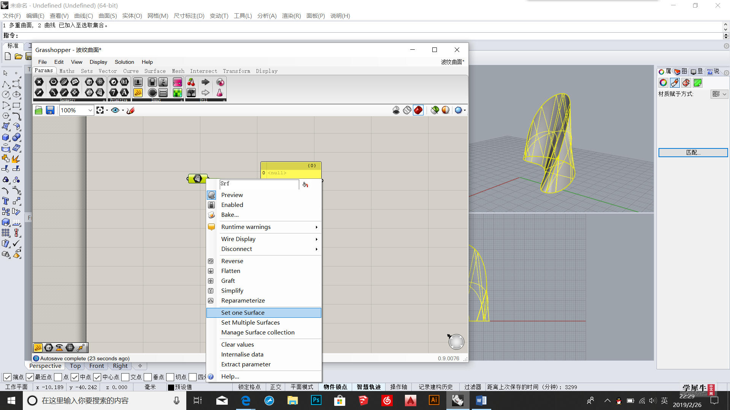The image size is (730, 410).
Task: Open the Surface component tab
Action: 155,71
